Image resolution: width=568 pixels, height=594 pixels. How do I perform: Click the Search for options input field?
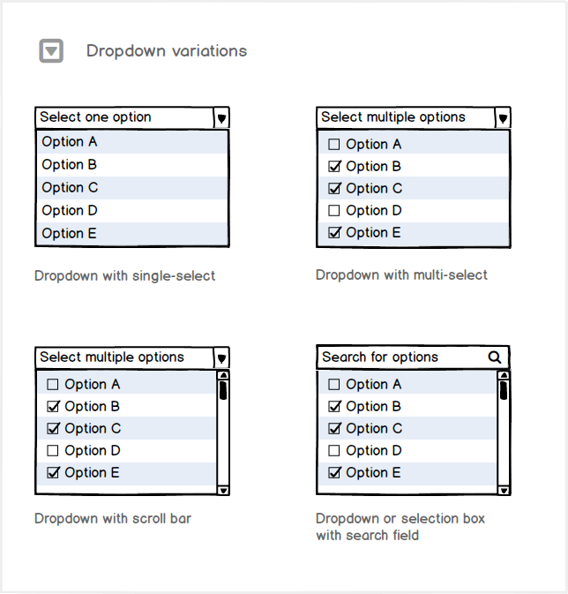pyautogui.click(x=397, y=357)
